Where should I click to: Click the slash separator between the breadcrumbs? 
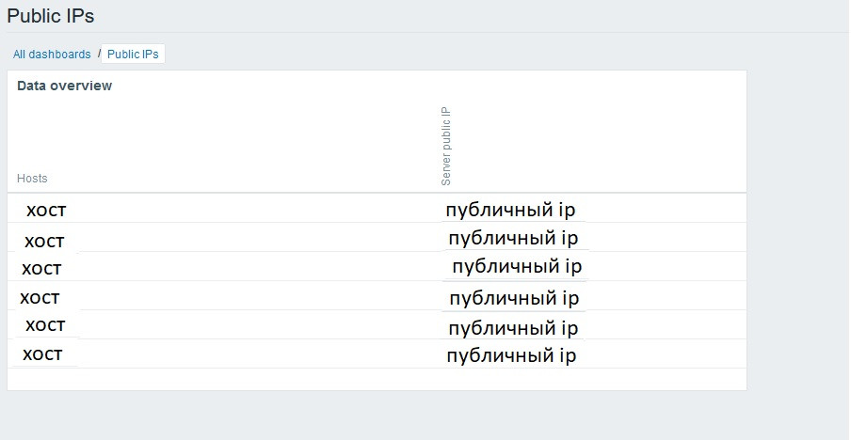coord(99,54)
